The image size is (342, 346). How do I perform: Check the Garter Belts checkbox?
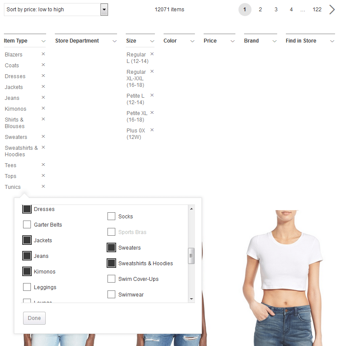point(27,224)
